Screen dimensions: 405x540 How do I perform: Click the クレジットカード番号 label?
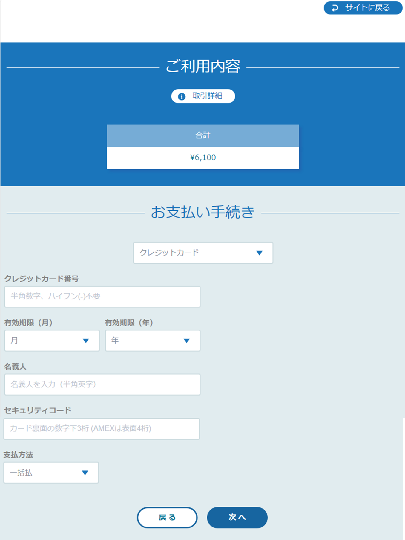[42, 279]
